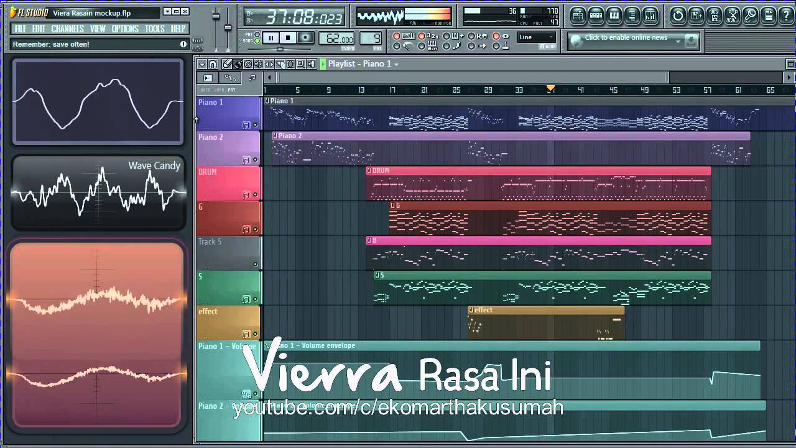Click the undo history icon
The height and width of the screenshot is (448, 796).
coord(678,16)
